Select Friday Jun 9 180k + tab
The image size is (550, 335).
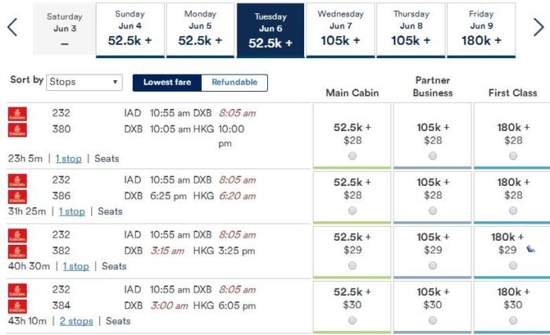(x=481, y=30)
